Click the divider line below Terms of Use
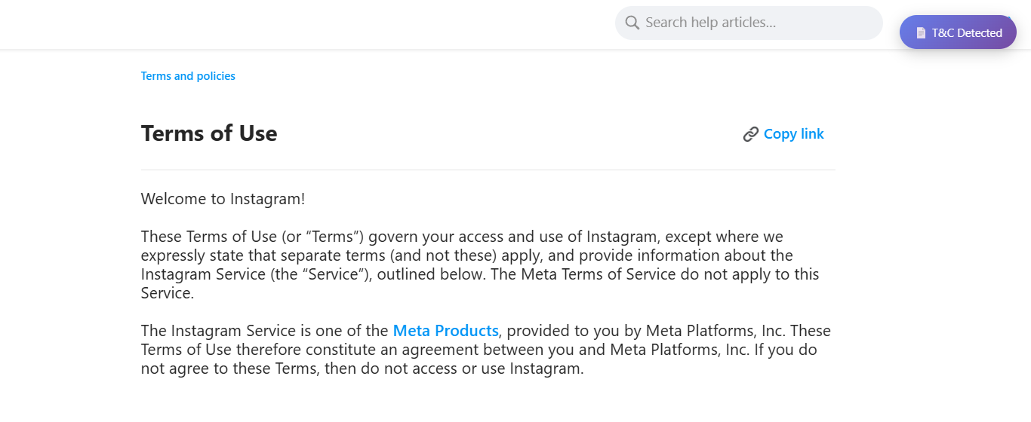 tap(488, 170)
